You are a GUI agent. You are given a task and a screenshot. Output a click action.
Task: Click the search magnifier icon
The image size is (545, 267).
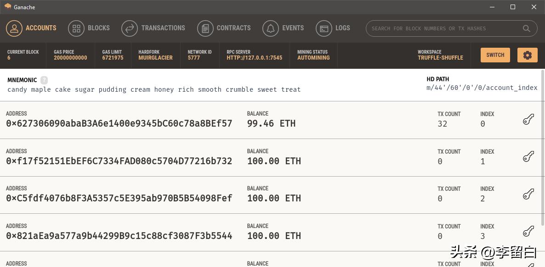[x=526, y=28]
